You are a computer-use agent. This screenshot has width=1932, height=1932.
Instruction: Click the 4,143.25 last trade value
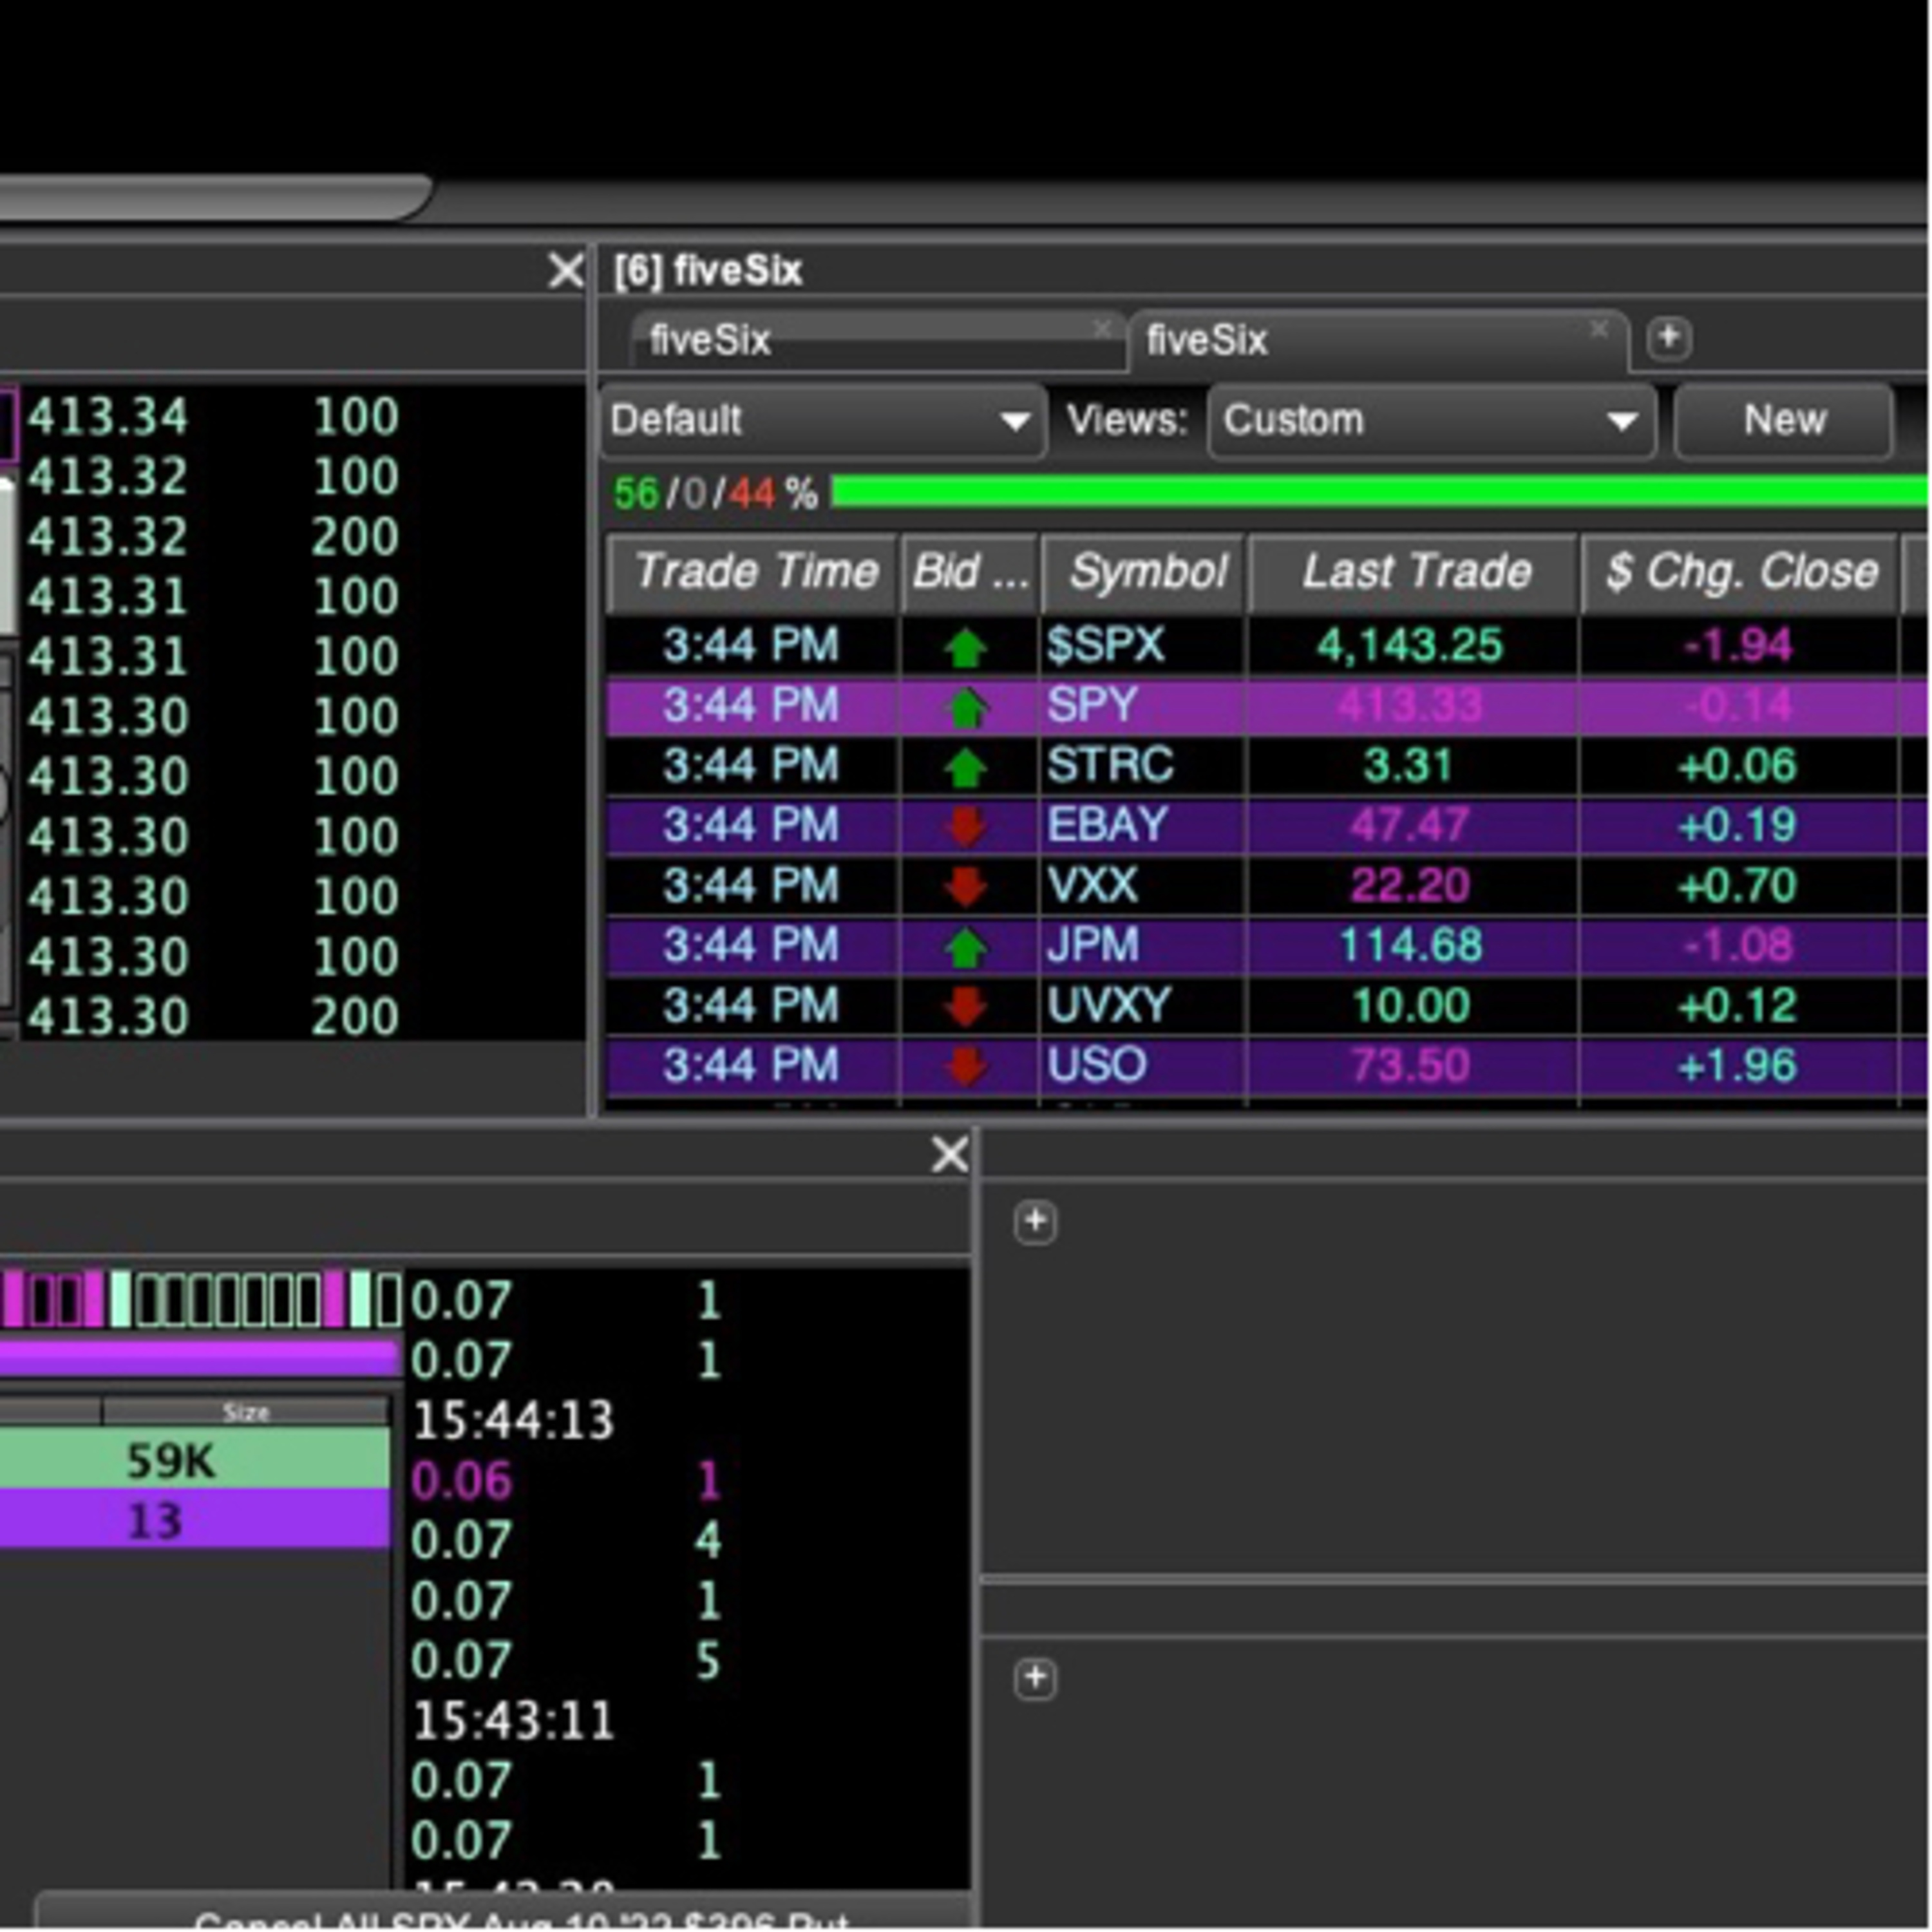pyautogui.click(x=1410, y=647)
